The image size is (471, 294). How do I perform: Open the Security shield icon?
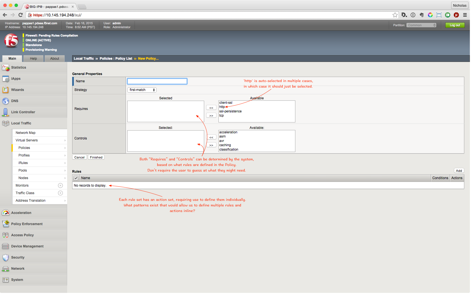6,257
